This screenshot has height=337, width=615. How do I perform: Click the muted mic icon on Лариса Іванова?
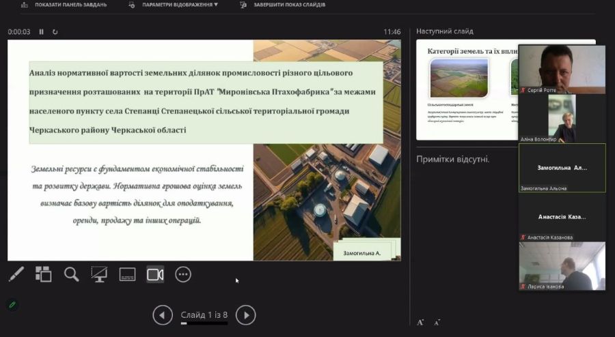pyautogui.click(x=523, y=287)
